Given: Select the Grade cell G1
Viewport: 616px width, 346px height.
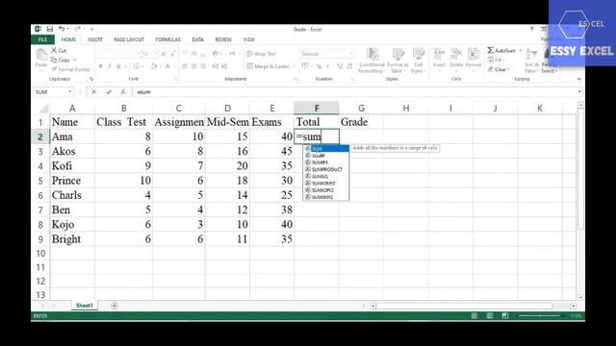Looking at the screenshot, I should [x=362, y=122].
